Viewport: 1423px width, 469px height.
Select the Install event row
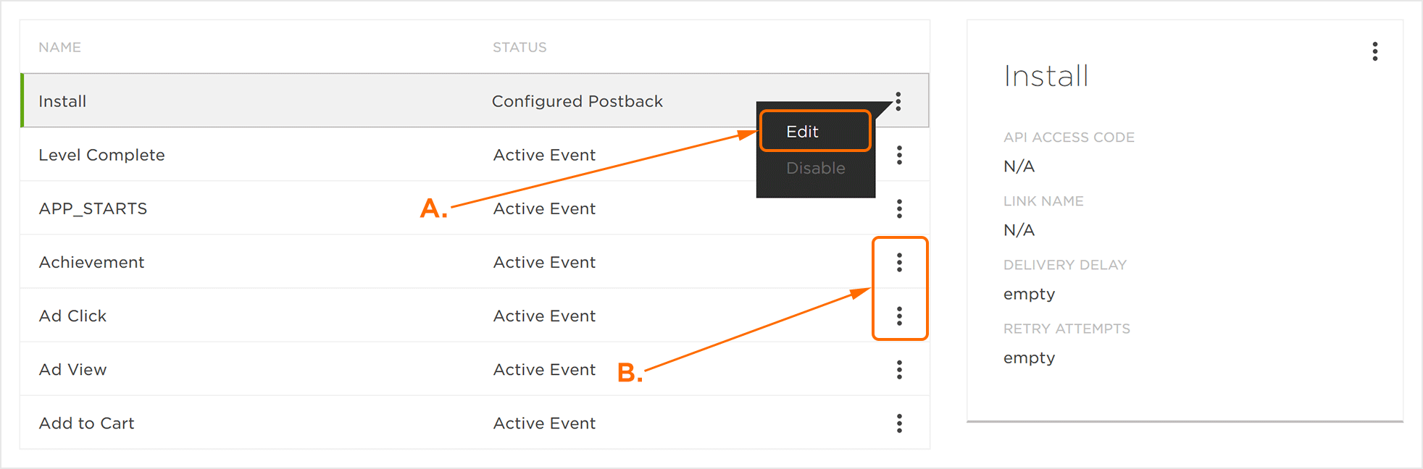pyautogui.click(x=62, y=101)
